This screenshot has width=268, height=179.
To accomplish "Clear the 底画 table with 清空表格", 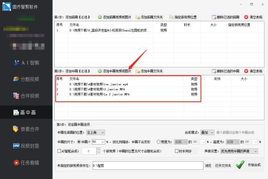I will click(253, 17).
